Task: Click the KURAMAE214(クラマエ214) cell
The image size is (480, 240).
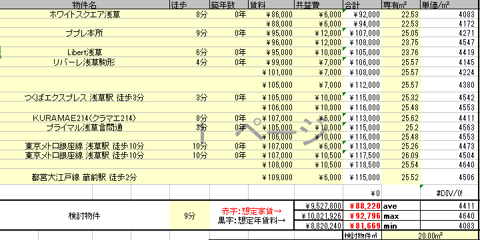Action: click(85, 118)
